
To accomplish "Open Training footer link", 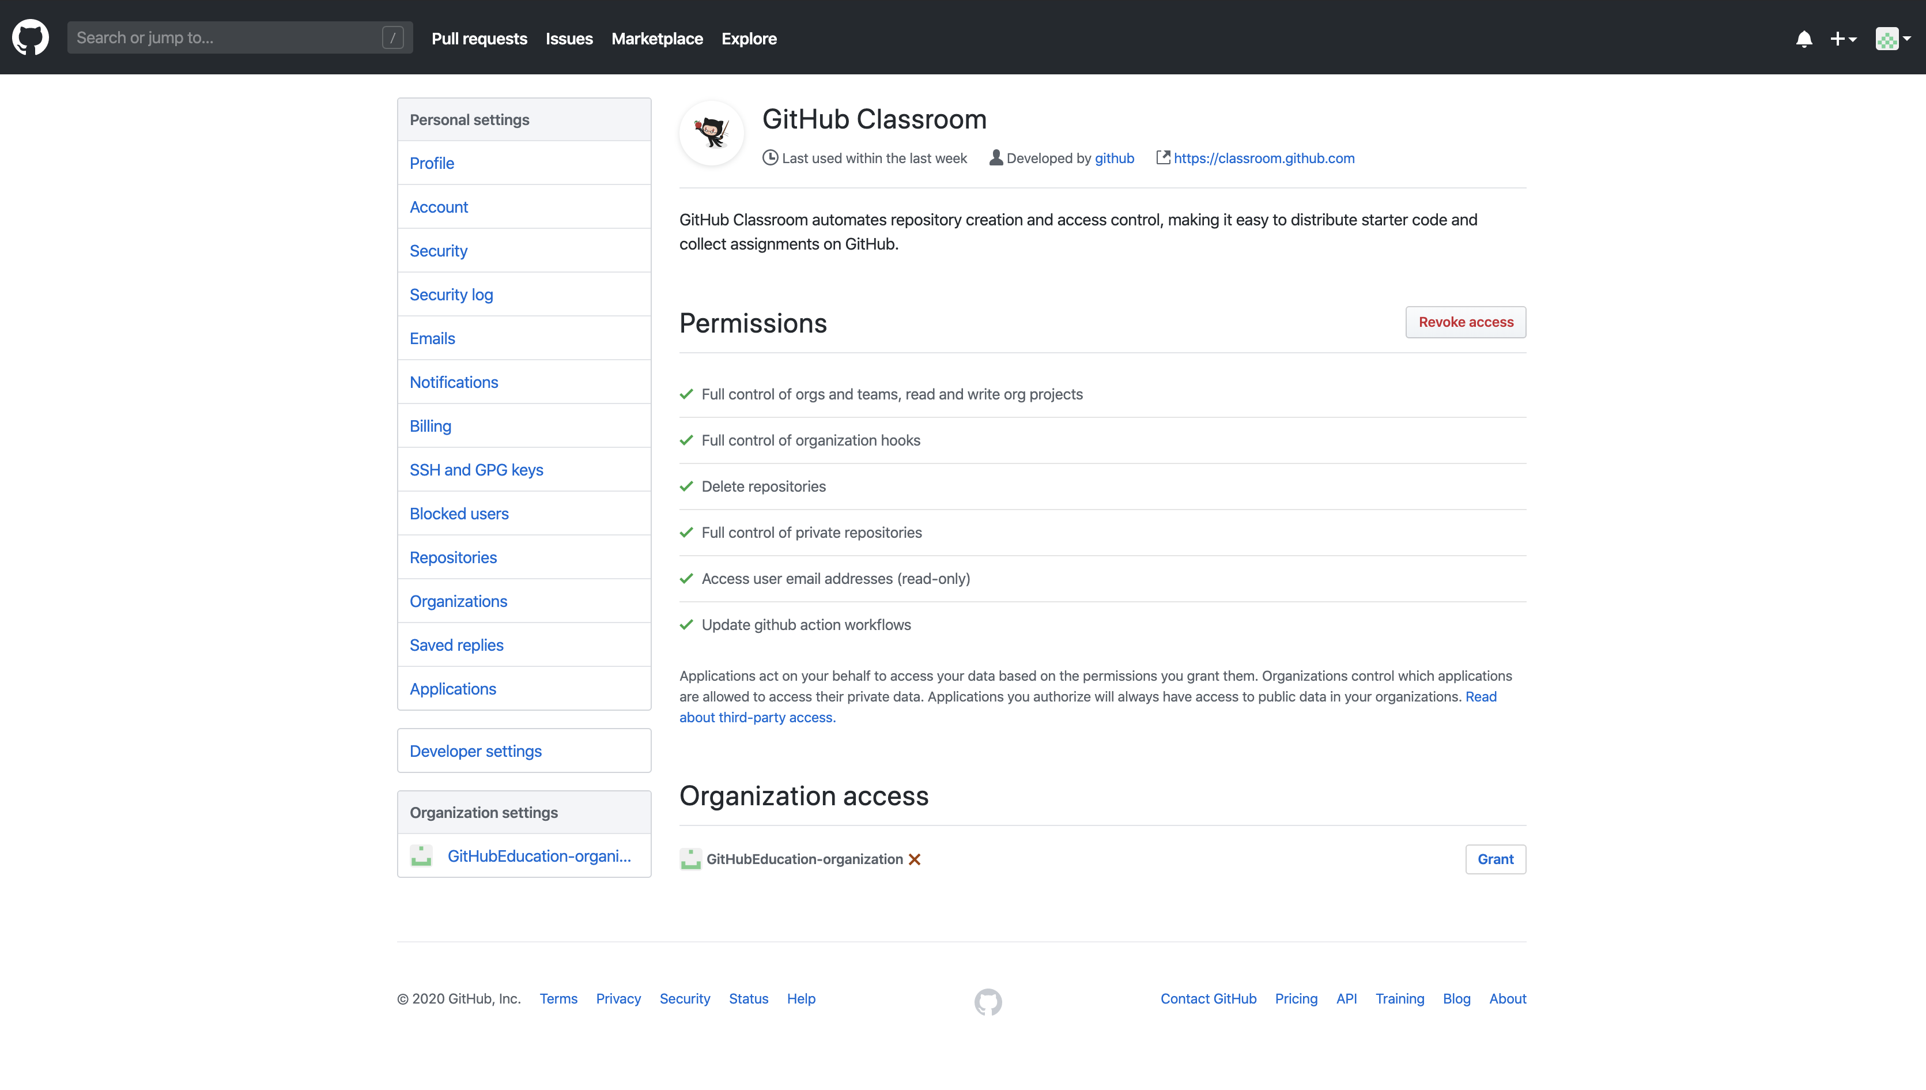I will click(1399, 999).
